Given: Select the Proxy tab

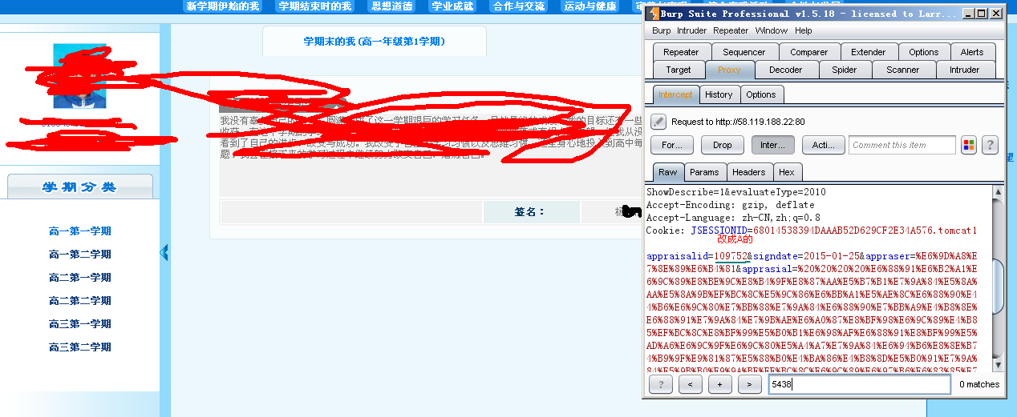Looking at the screenshot, I should [730, 70].
